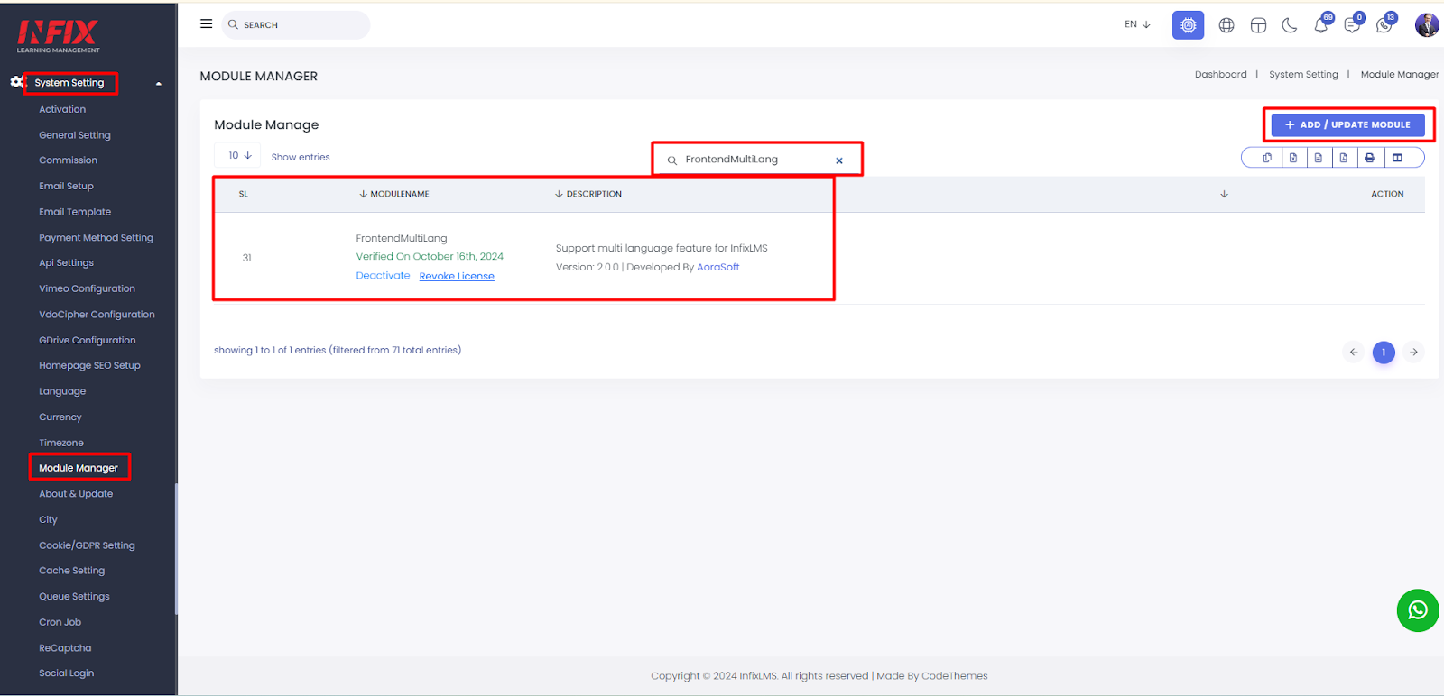Open VdoCipher Configuration in sidebar
Image resolution: width=1444 pixels, height=696 pixels.
pos(97,315)
